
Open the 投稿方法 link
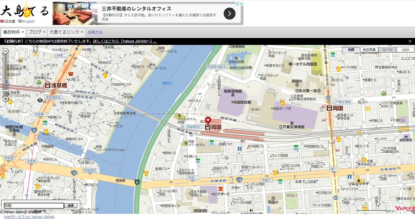coord(95,32)
